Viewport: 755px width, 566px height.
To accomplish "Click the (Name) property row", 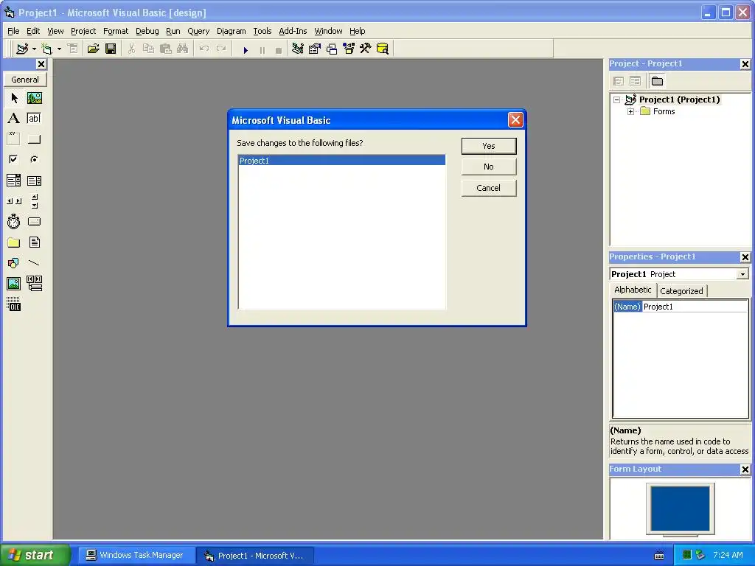I will 681,307.
